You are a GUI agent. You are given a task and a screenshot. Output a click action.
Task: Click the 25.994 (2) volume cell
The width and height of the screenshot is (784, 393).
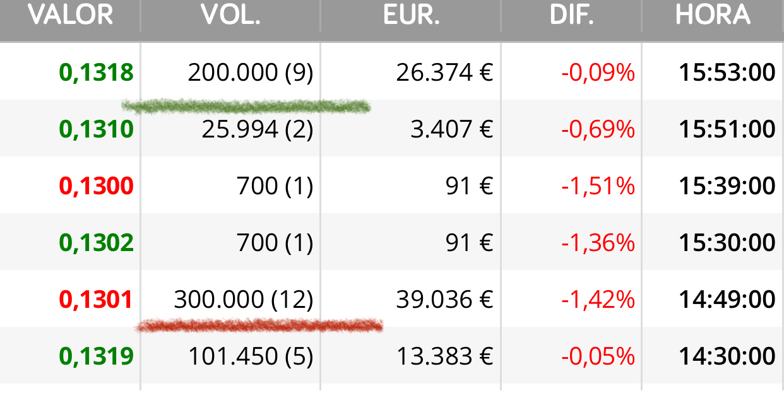click(258, 129)
